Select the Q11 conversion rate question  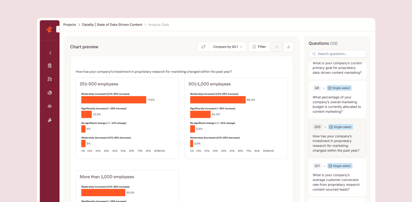337,177
